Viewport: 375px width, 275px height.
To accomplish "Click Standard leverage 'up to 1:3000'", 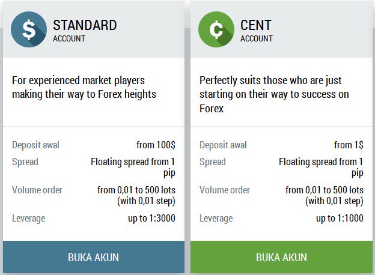I will [x=151, y=218].
